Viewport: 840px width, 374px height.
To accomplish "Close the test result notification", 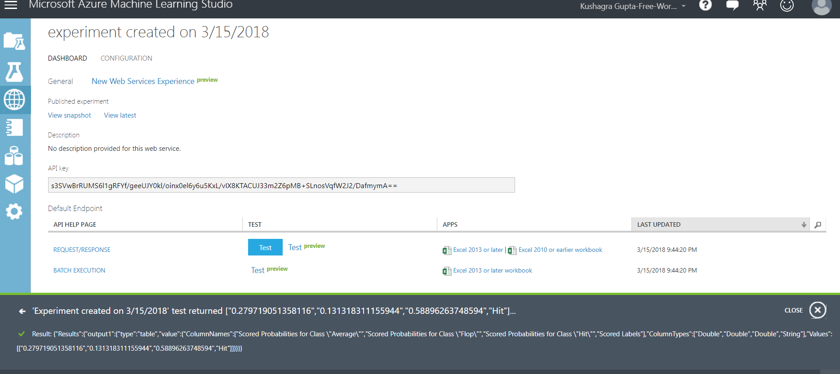I will tap(818, 310).
